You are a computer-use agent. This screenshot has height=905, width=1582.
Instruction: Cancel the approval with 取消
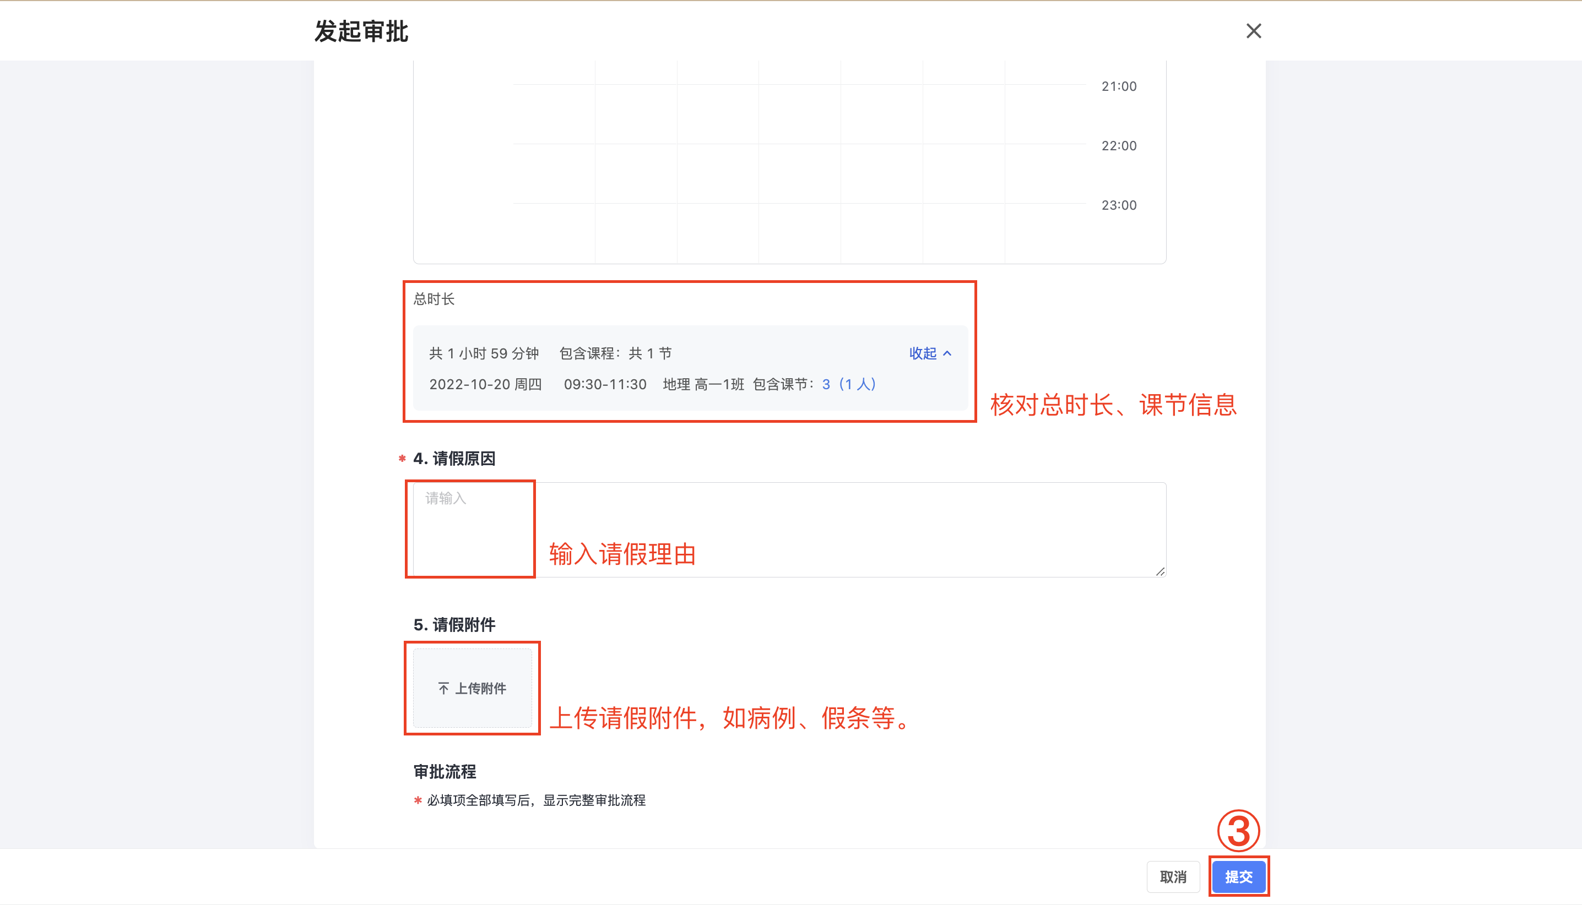point(1173,876)
